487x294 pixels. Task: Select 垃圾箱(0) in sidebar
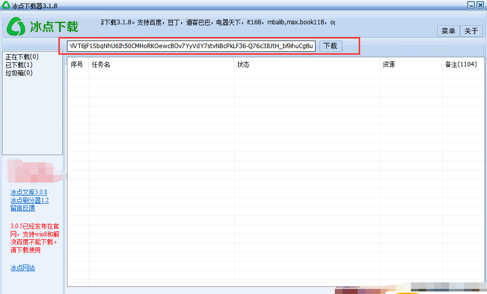point(19,73)
